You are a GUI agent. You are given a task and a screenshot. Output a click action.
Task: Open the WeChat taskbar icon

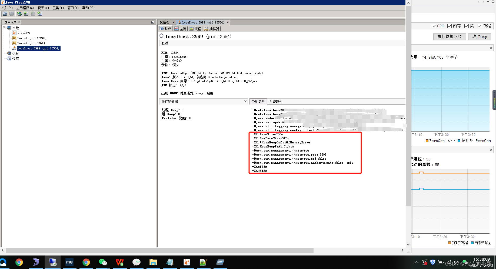(x=103, y=262)
